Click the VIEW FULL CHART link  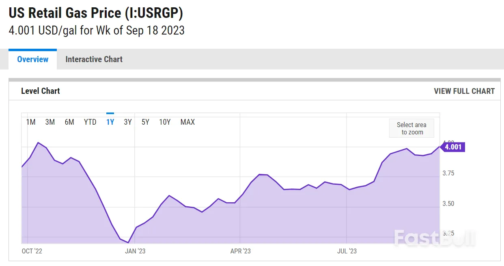coord(464,91)
